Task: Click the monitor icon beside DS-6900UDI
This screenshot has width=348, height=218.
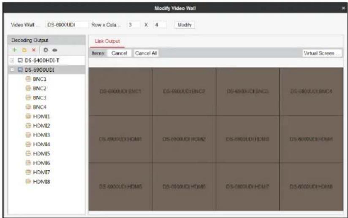Action: [x=20, y=70]
